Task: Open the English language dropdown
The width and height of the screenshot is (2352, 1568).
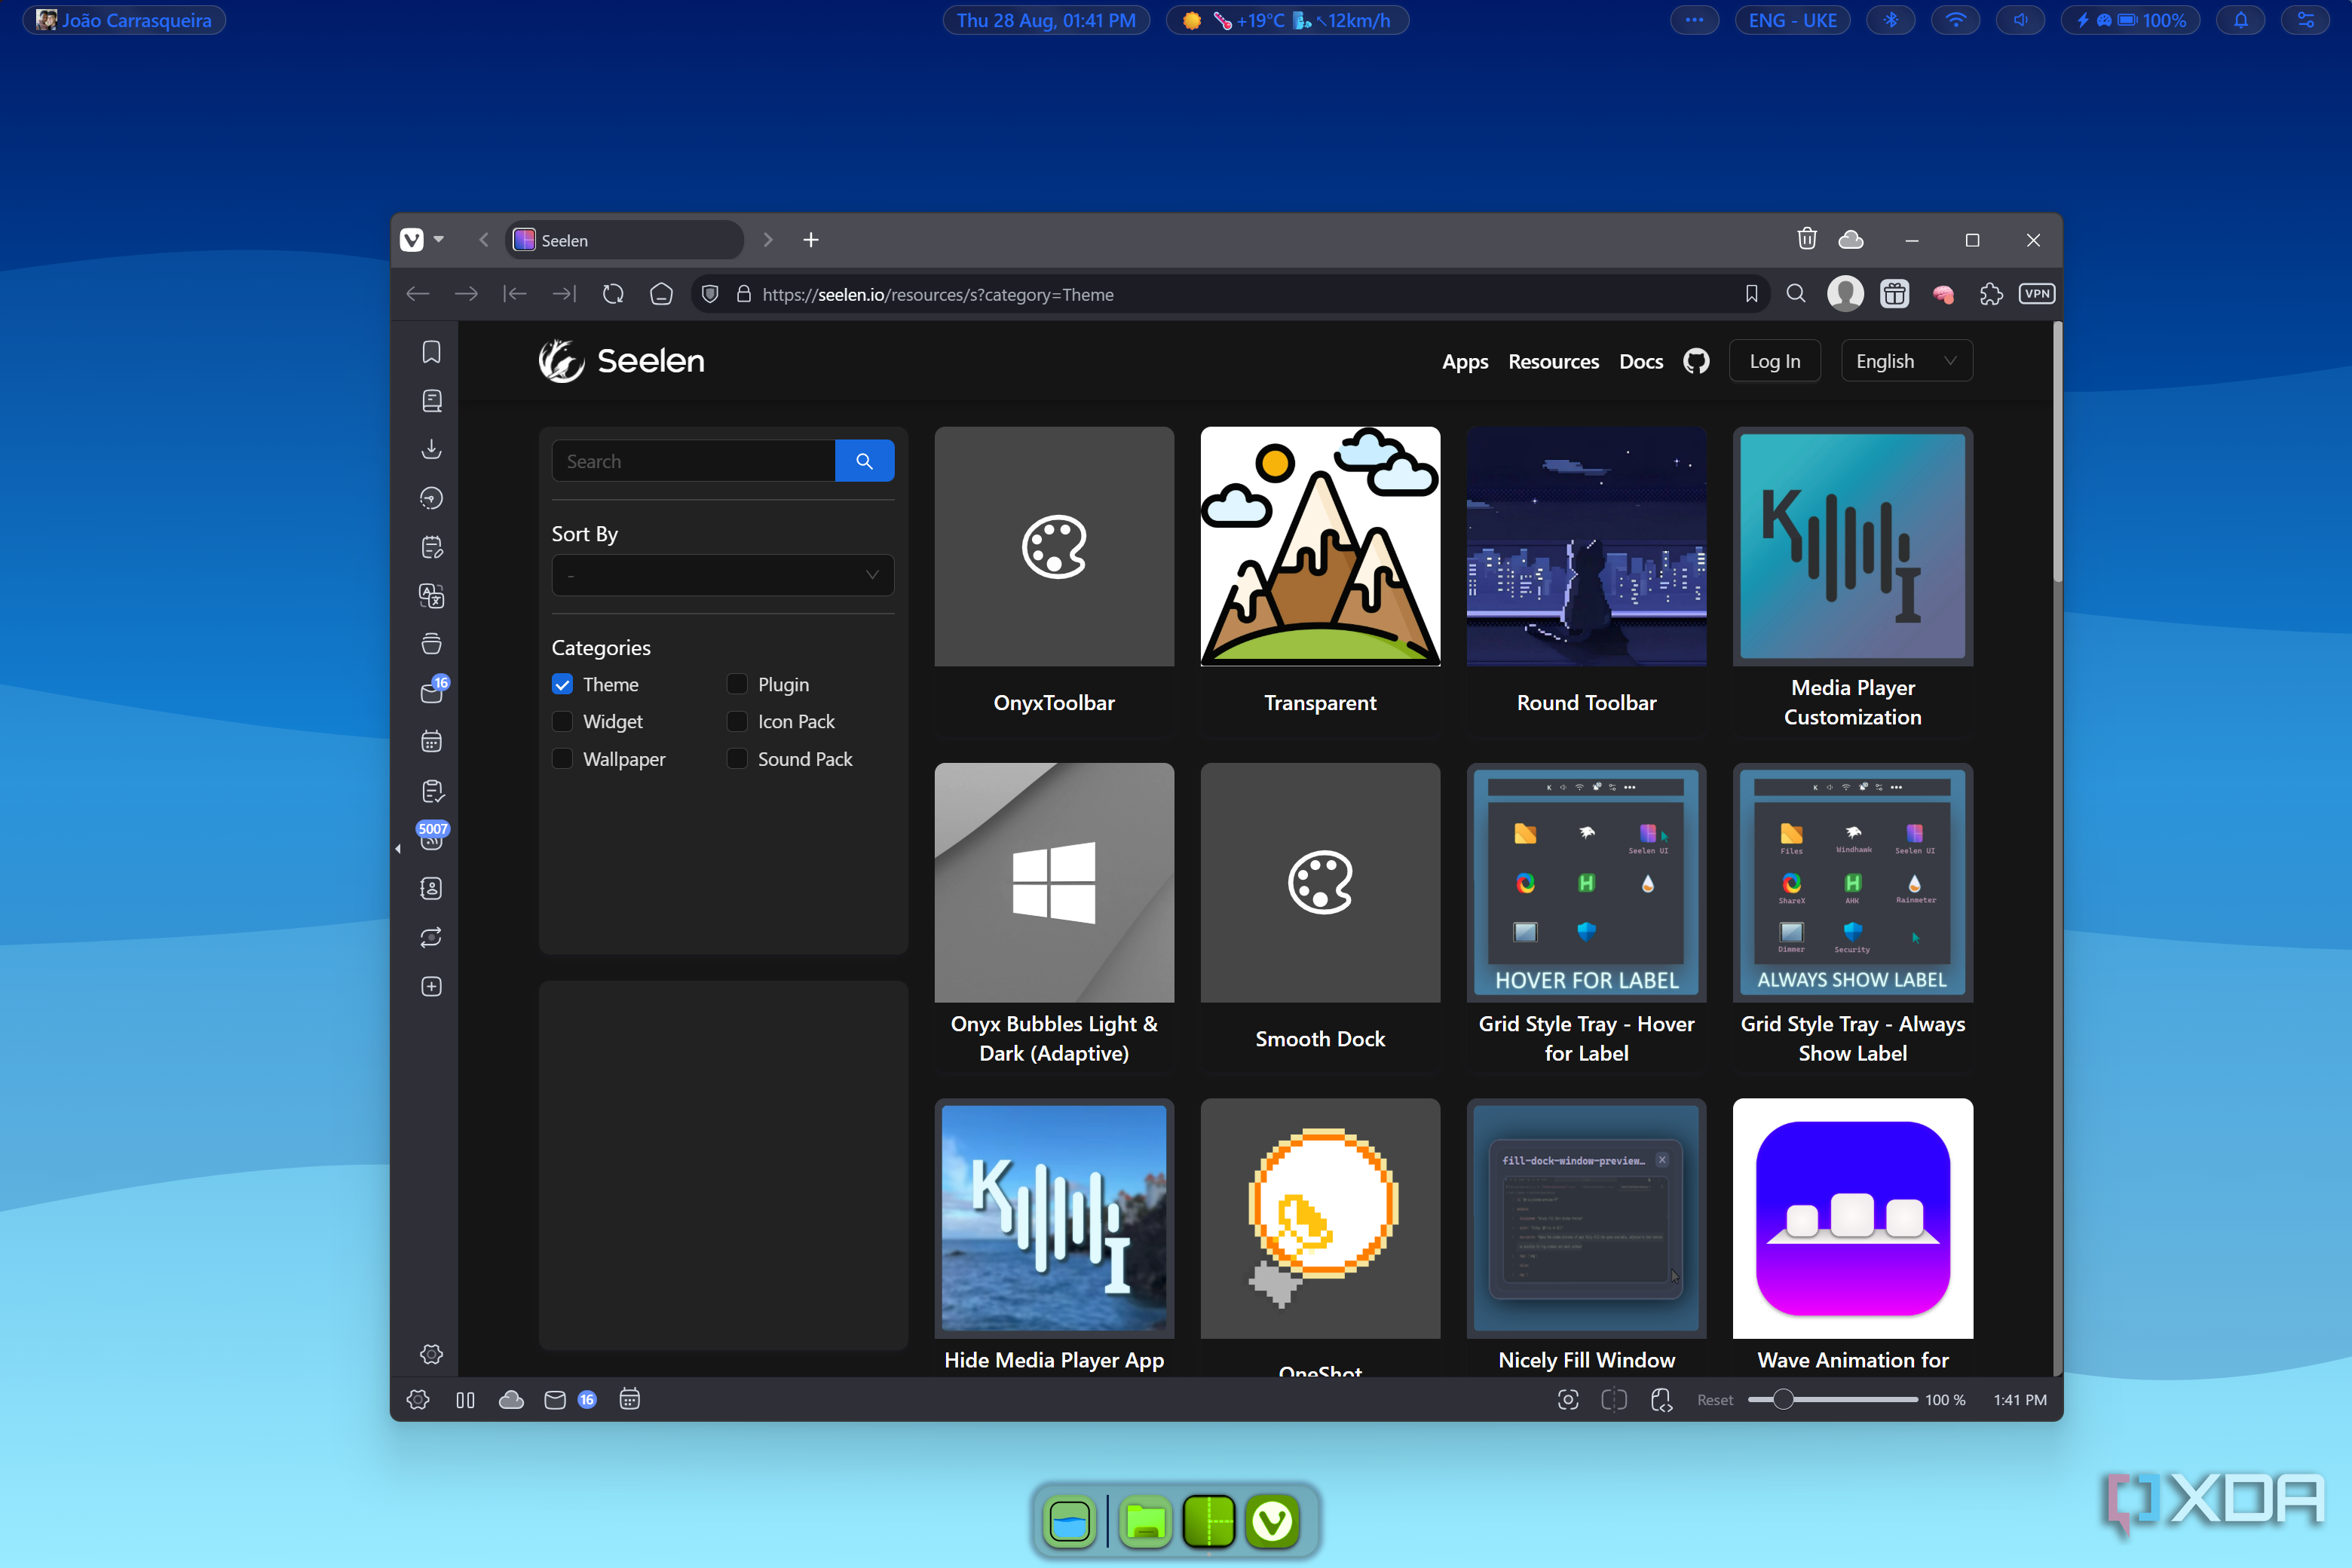Action: click(x=1906, y=361)
